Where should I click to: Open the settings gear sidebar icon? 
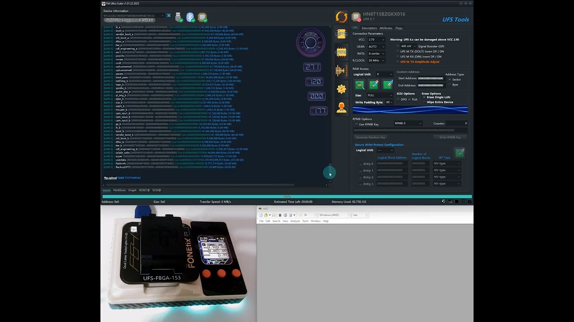[x=341, y=89]
